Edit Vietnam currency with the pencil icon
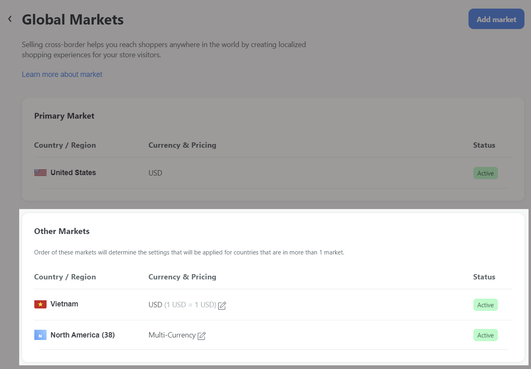Screen dimensions: 531x369 [222, 305]
